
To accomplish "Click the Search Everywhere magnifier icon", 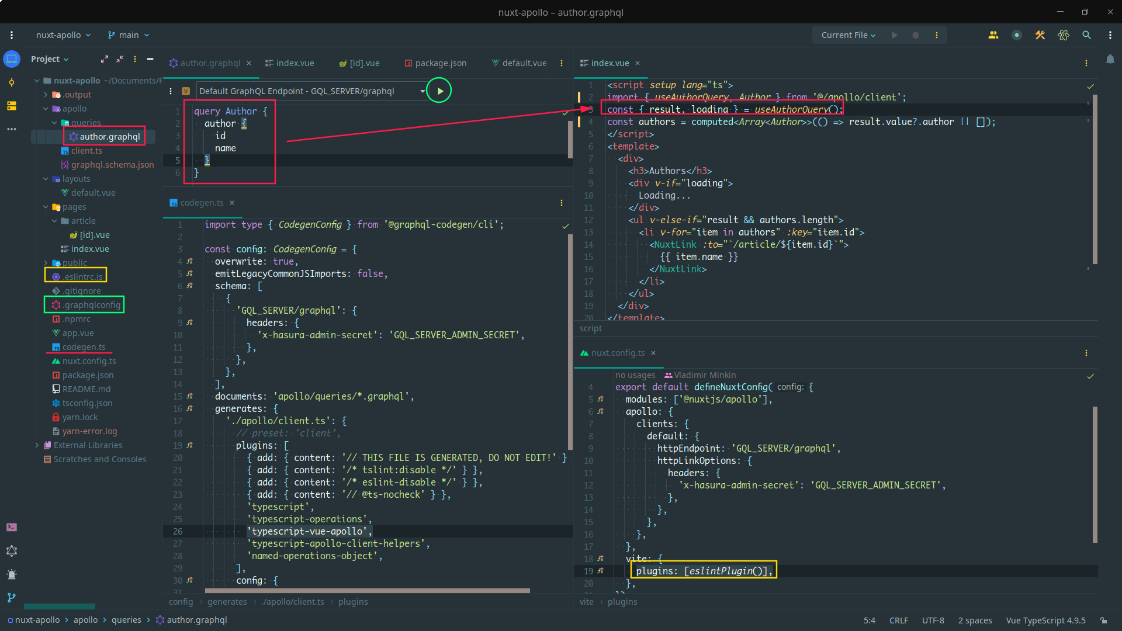I will (x=1086, y=35).
